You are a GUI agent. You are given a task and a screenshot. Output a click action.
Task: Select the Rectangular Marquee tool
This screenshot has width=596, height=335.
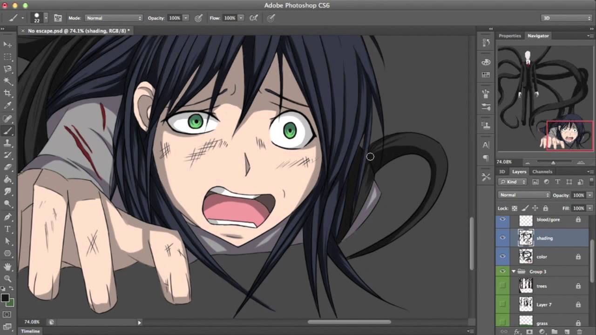tap(7, 57)
